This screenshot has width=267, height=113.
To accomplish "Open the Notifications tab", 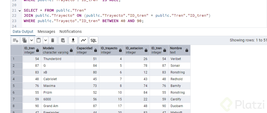I will pos(70,31).
